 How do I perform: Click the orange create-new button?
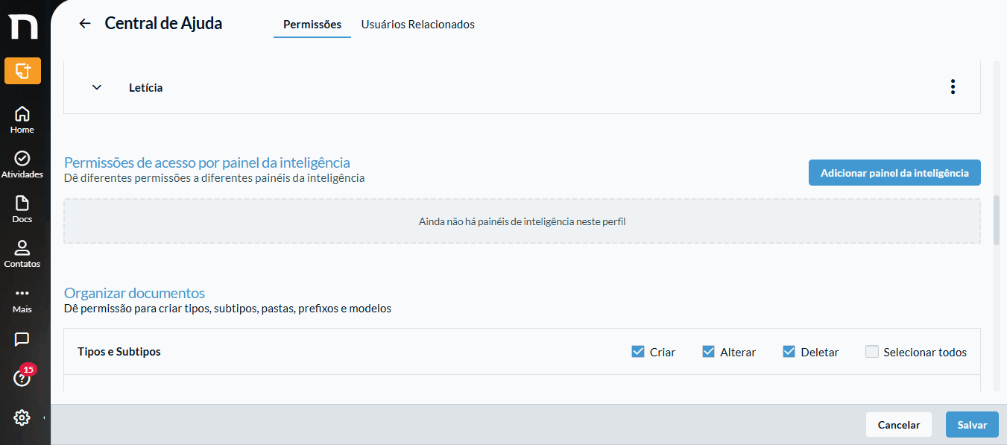click(x=22, y=71)
